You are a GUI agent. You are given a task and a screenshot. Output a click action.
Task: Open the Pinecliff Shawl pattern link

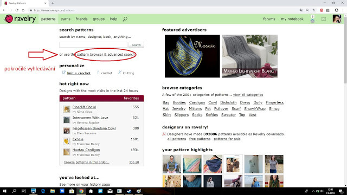tap(84, 107)
